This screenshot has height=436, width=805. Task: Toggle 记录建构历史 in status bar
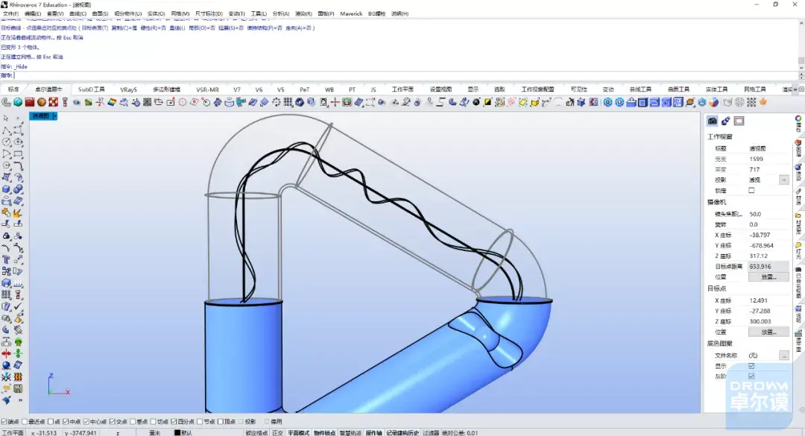(x=402, y=433)
